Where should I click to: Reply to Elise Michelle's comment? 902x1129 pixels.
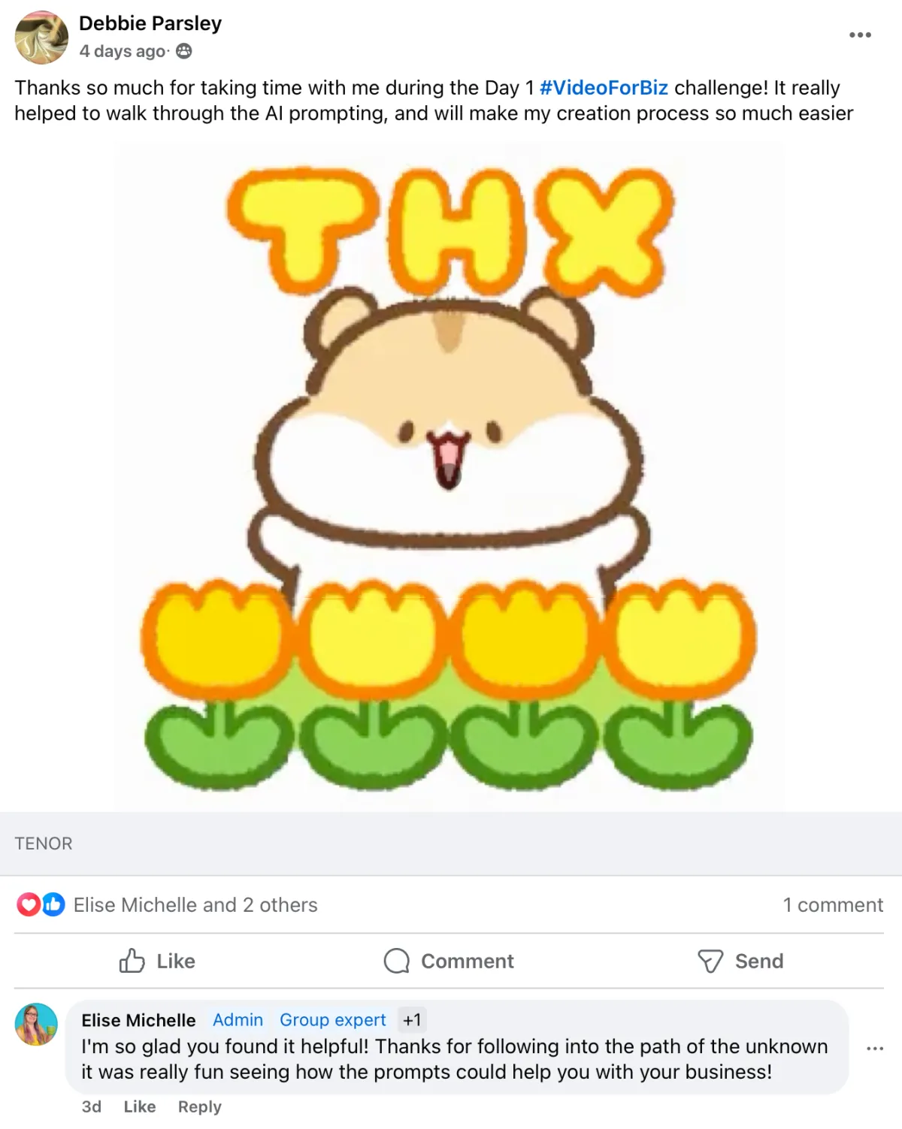click(x=200, y=1106)
